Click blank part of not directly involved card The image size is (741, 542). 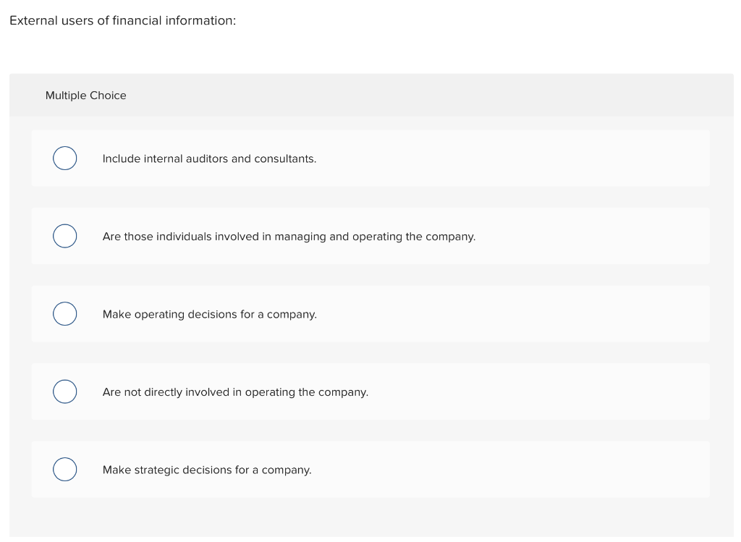(538, 391)
